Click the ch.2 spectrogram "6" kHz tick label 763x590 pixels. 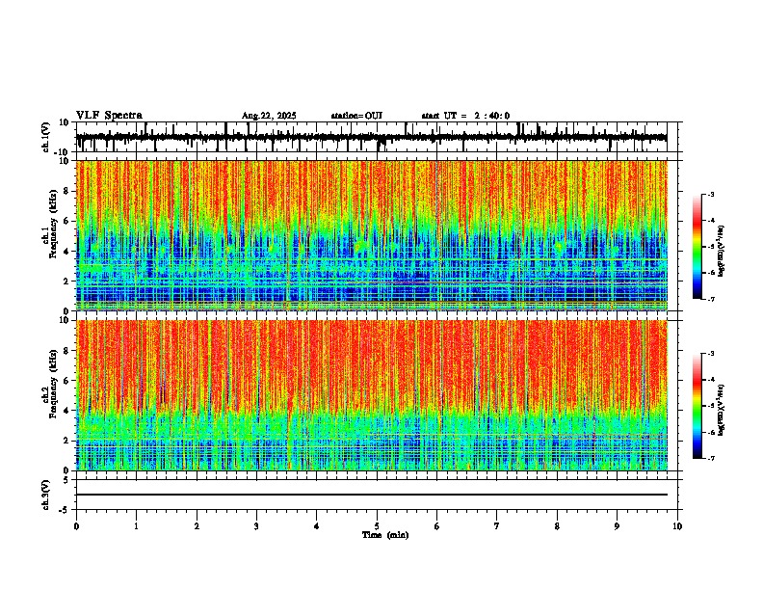coord(67,381)
